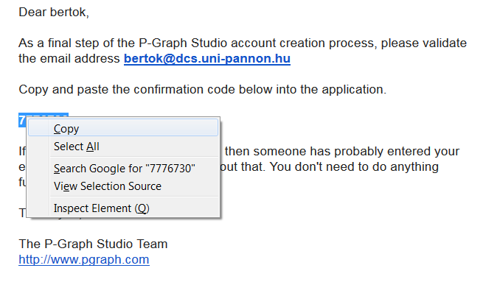Choose Inspect Element (Q)
483x282 pixels.
(123, 208)
